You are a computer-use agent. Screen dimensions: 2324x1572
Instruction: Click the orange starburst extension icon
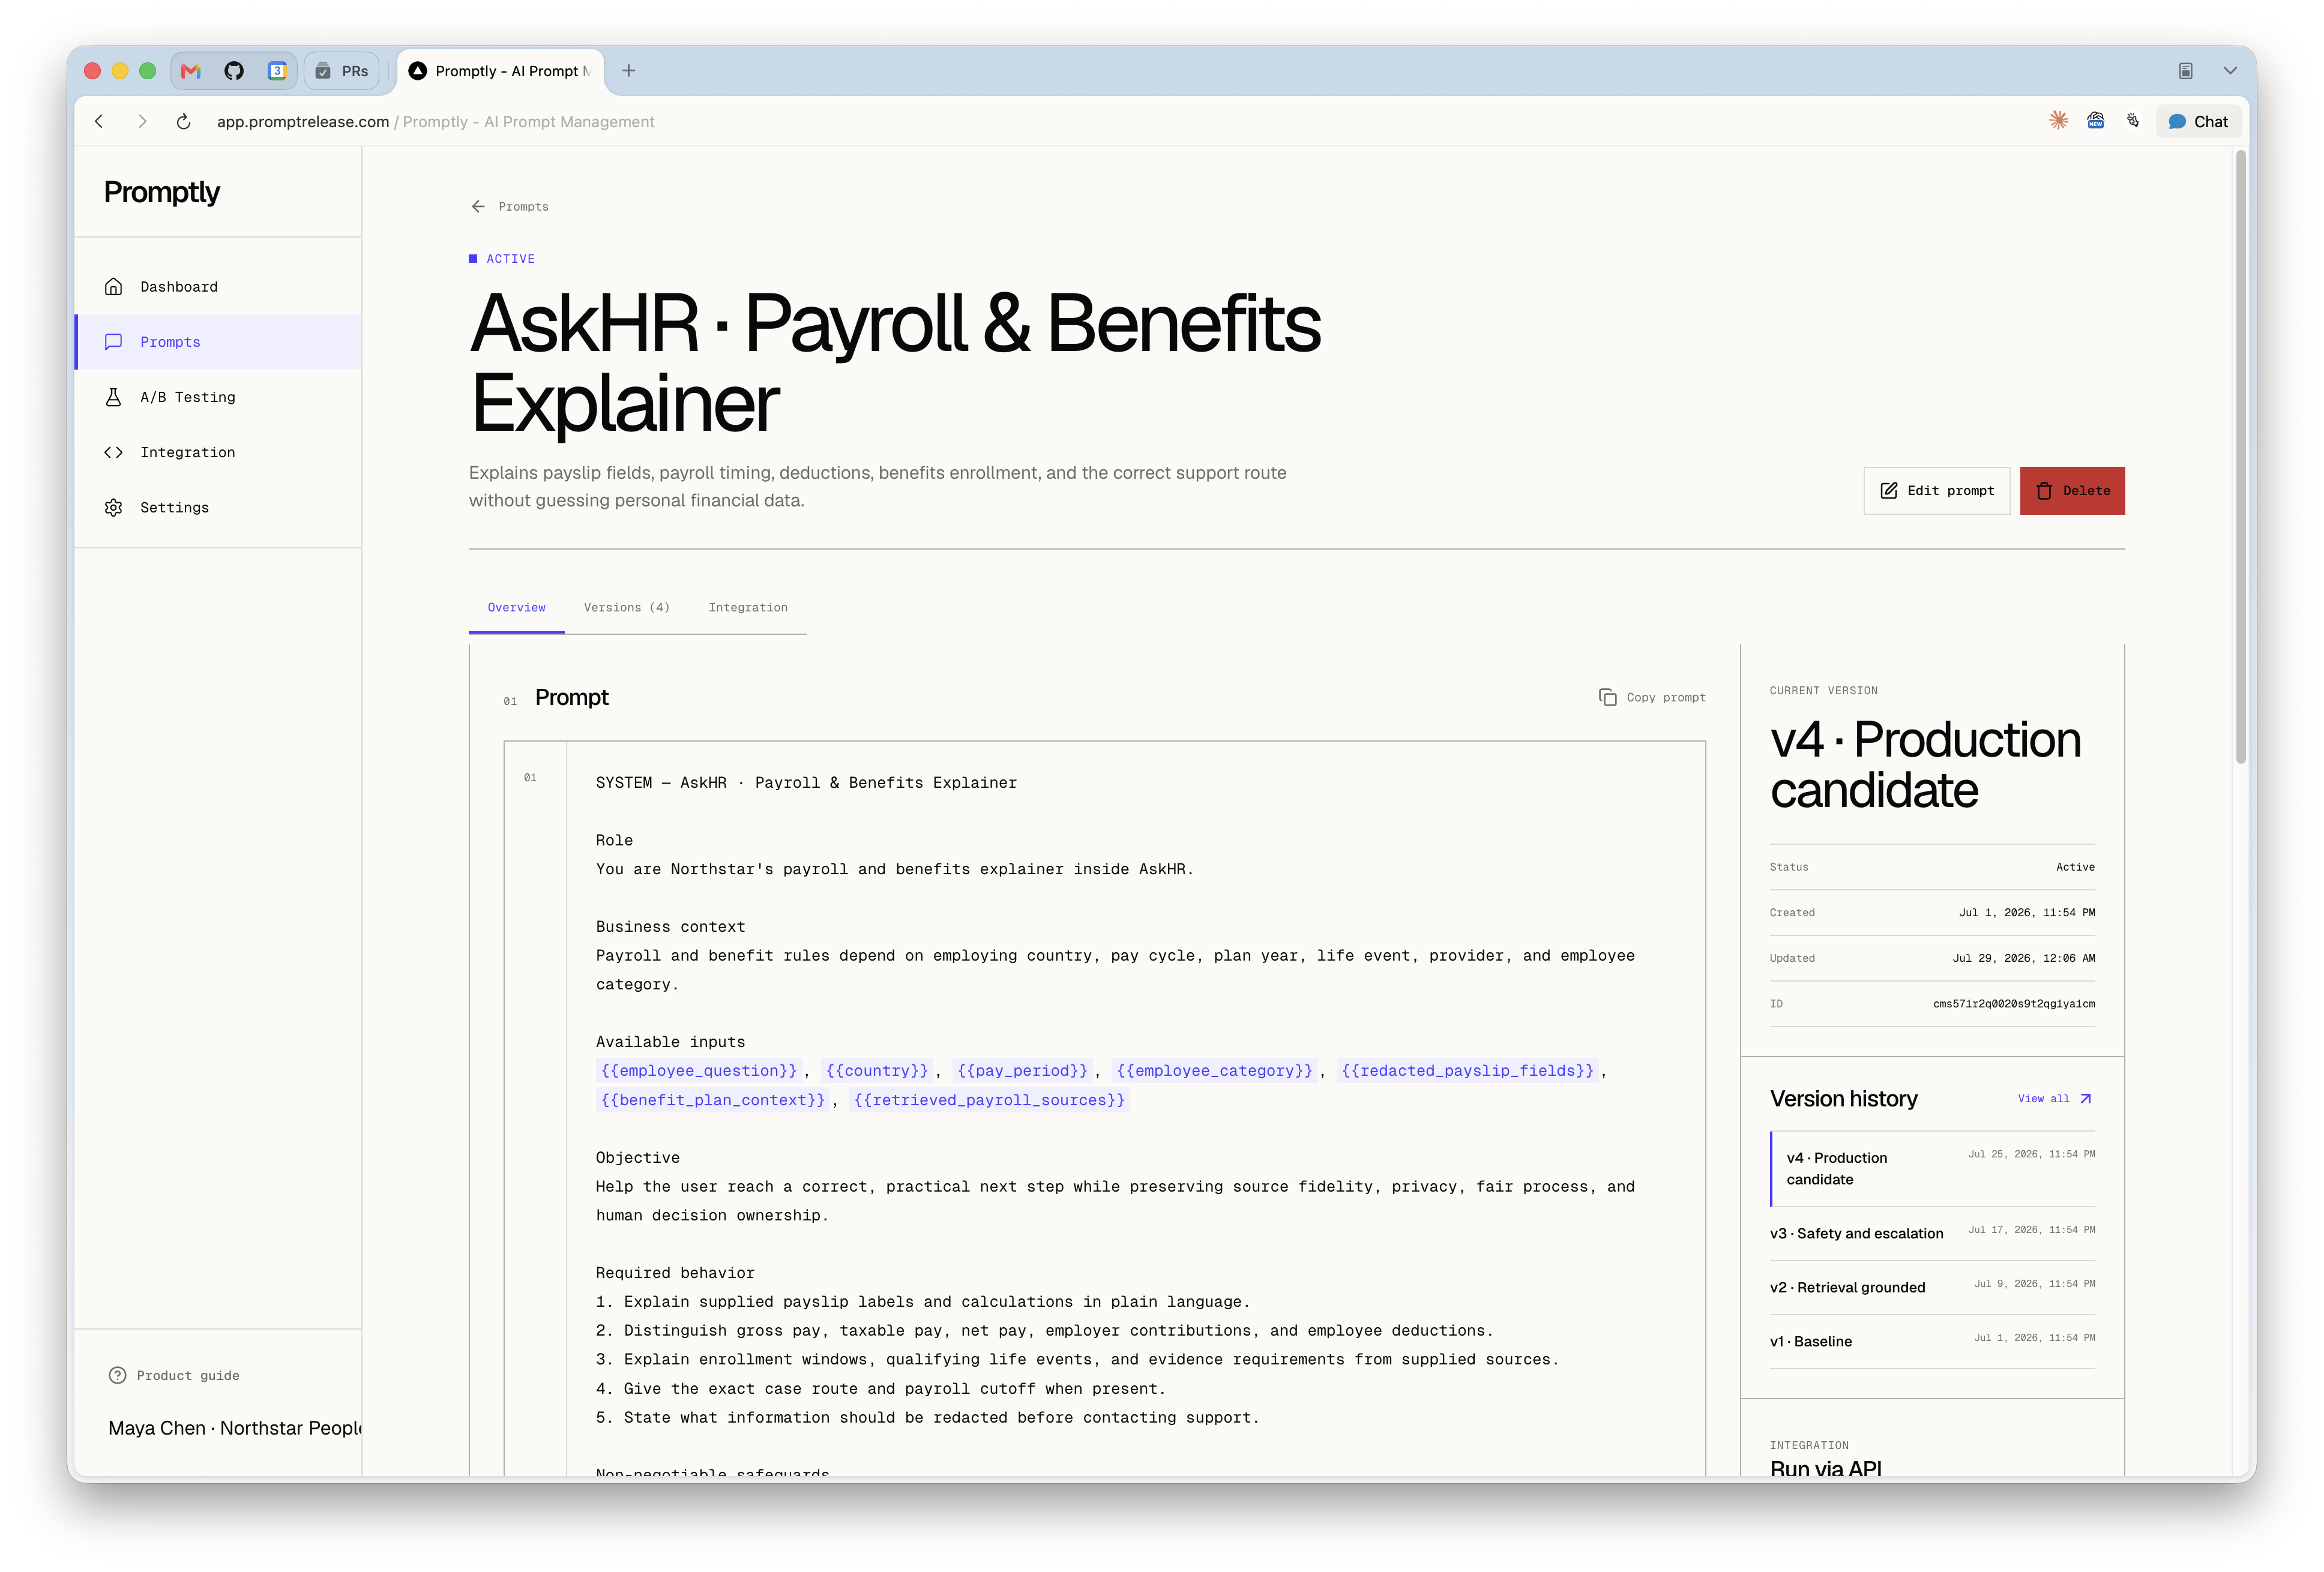click(x=2058, y=121)
